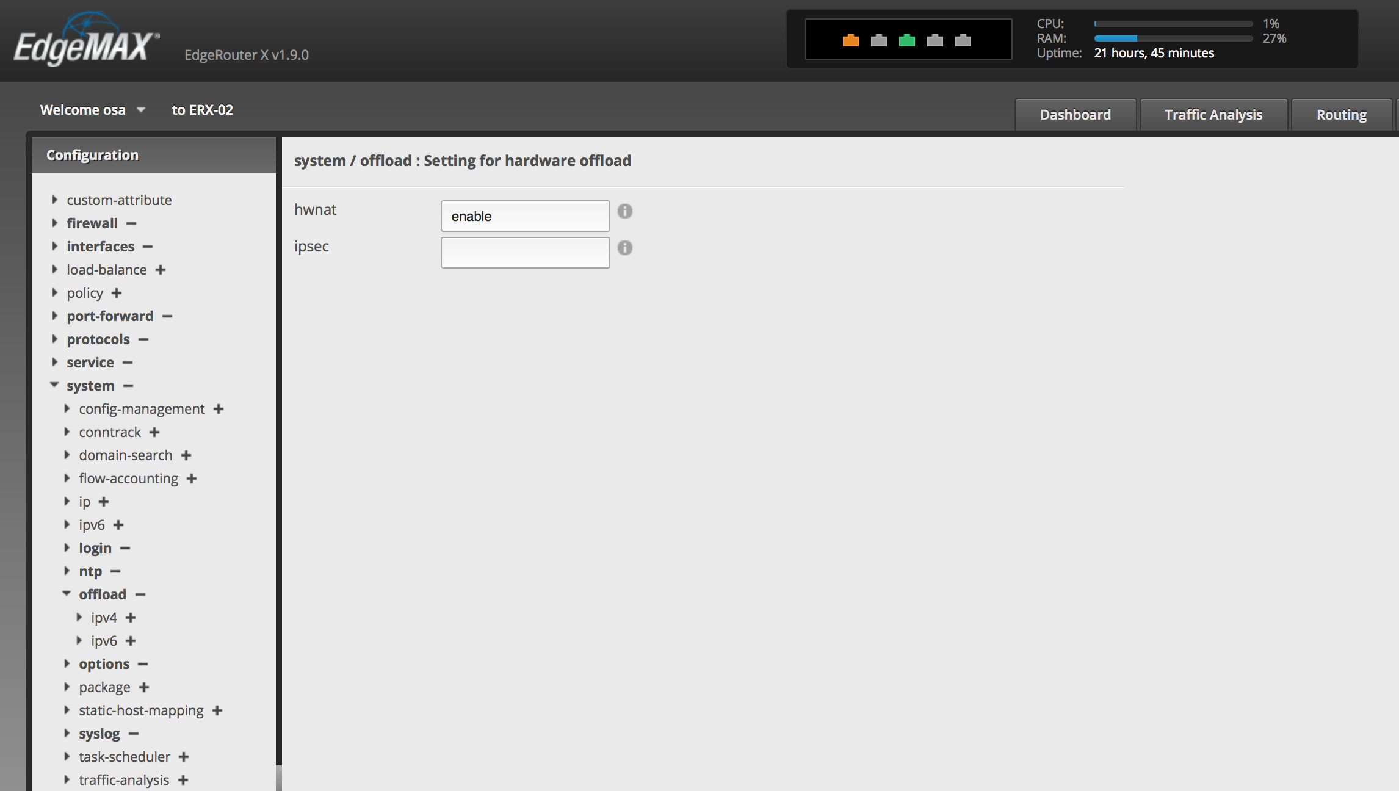Screen dimensions: 1399x791
Task: Click the plus icon next to domain-search
Action: click(186, 455)
